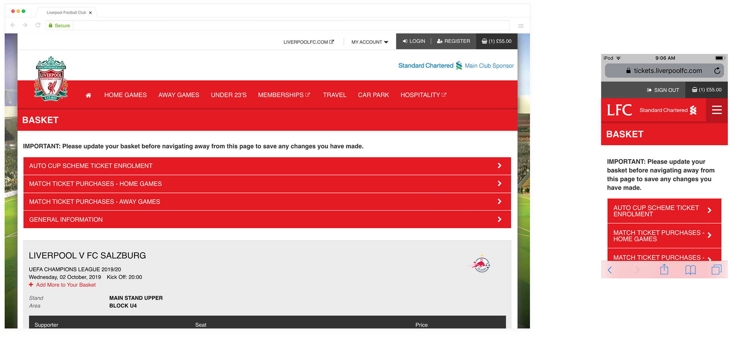Expand the General Information section
This screenshot has height=338, width=732.
pyautogui.click(x=267, y=219)
